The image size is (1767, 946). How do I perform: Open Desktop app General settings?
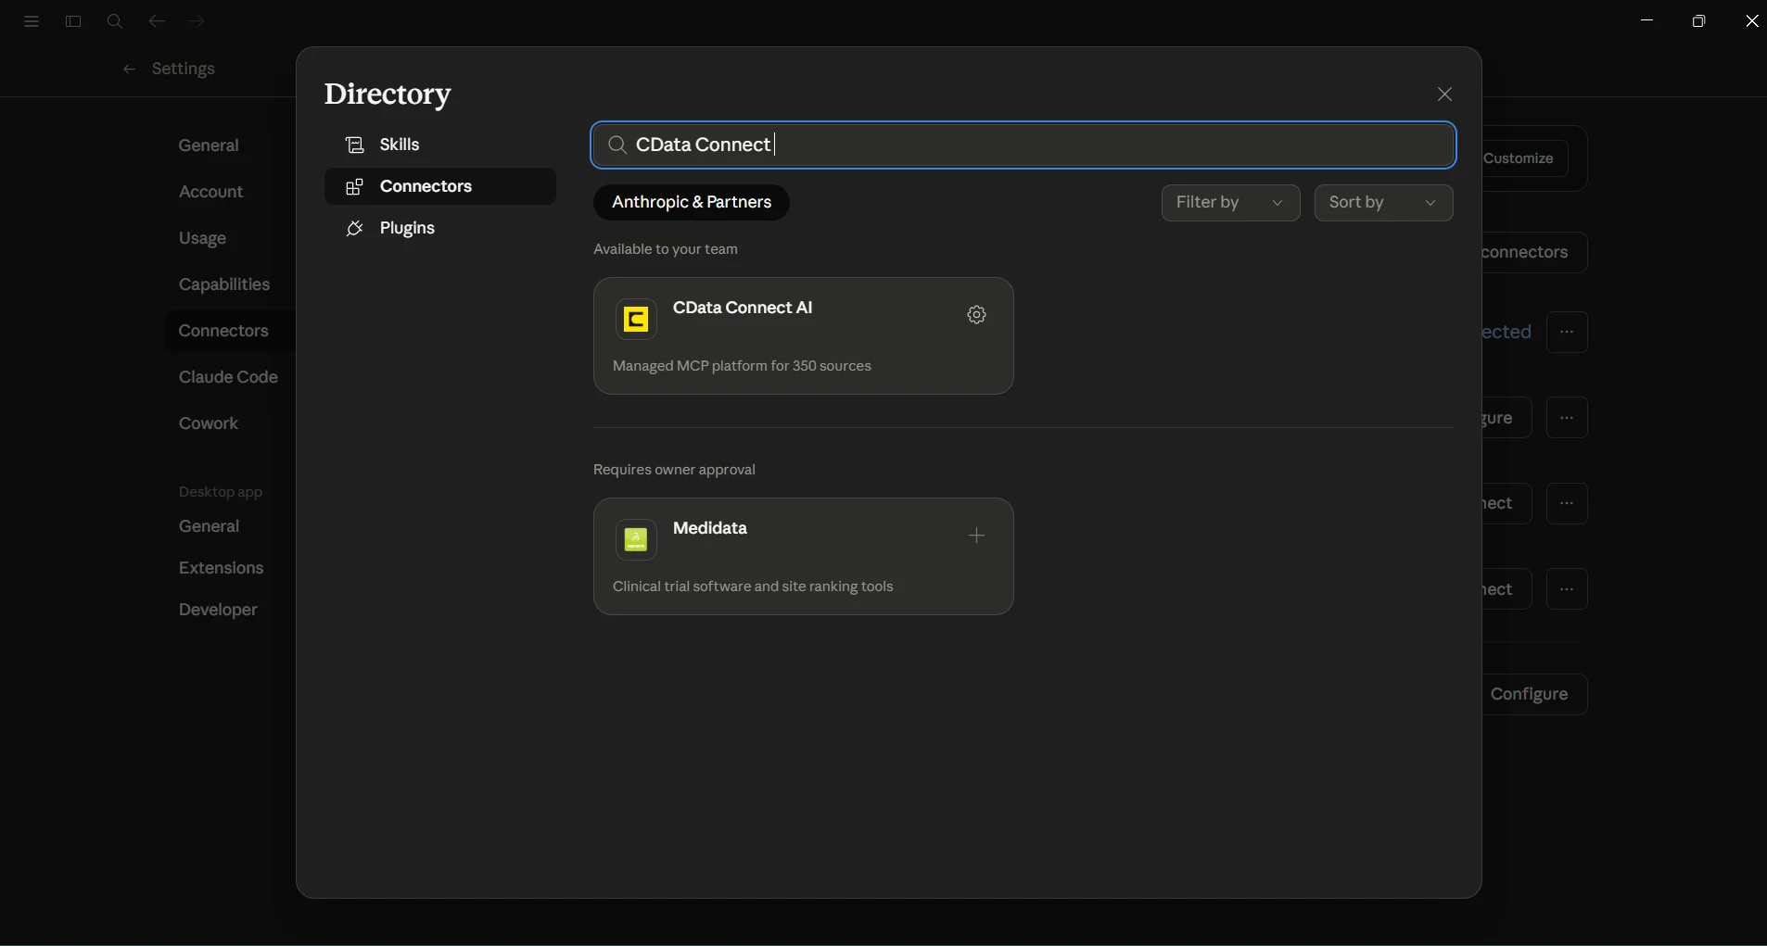pyautogui.click(x=209, y=526)
